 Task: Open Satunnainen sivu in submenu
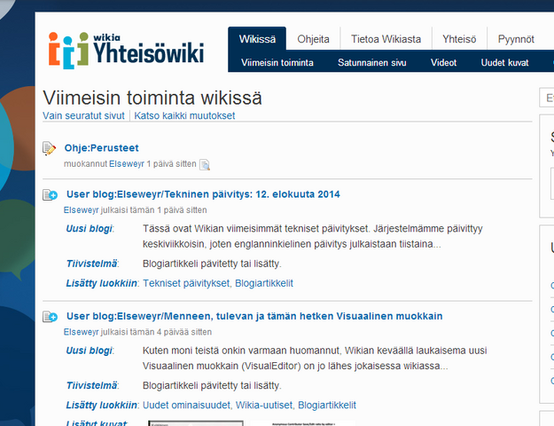(x=372, y=63)
